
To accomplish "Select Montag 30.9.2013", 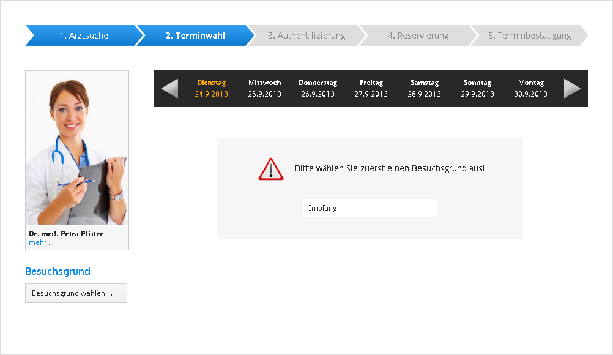I will (x=530, y=88).
